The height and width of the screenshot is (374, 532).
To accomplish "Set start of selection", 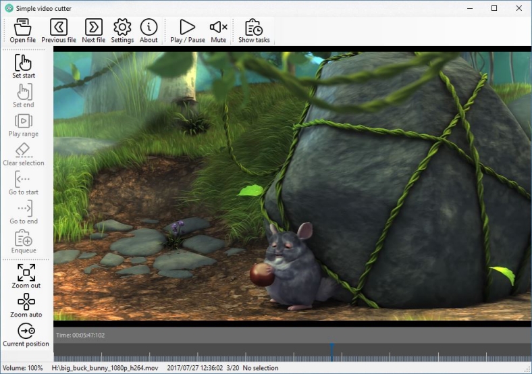I will point(24,63).
